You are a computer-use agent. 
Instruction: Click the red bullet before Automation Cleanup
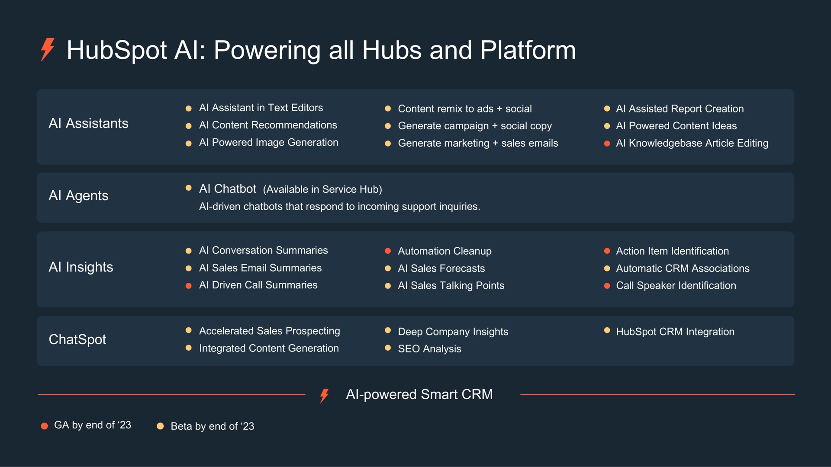pos(388,251)
